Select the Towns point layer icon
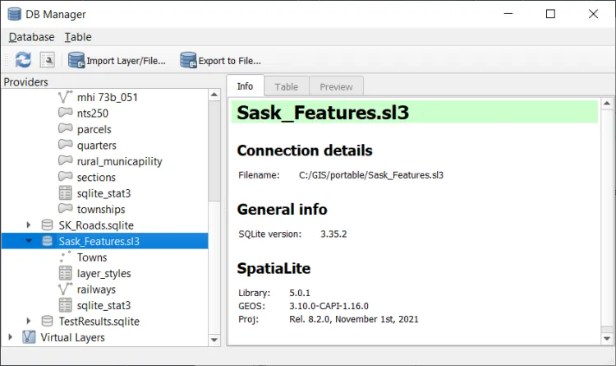 point(66,257)
